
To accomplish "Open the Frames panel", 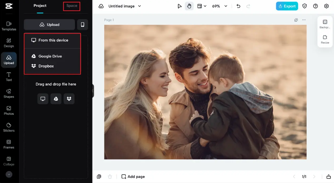I will coord(9,144).
